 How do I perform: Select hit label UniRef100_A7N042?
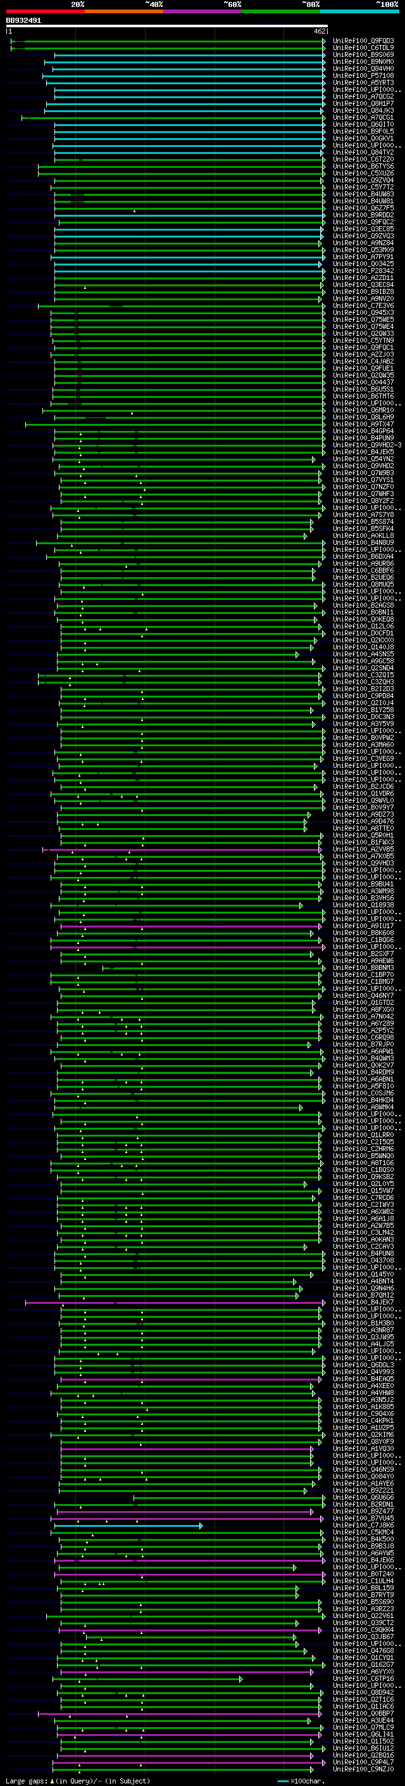click(363, 1017)
